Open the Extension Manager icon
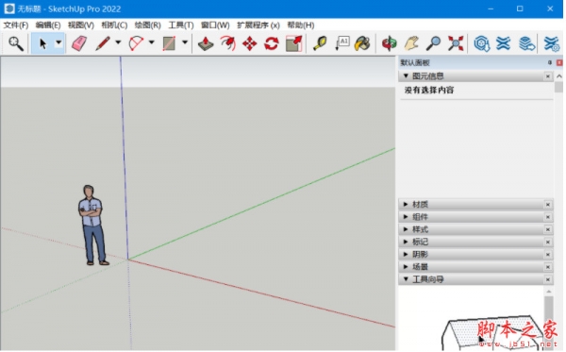 (x=552, y=43)
